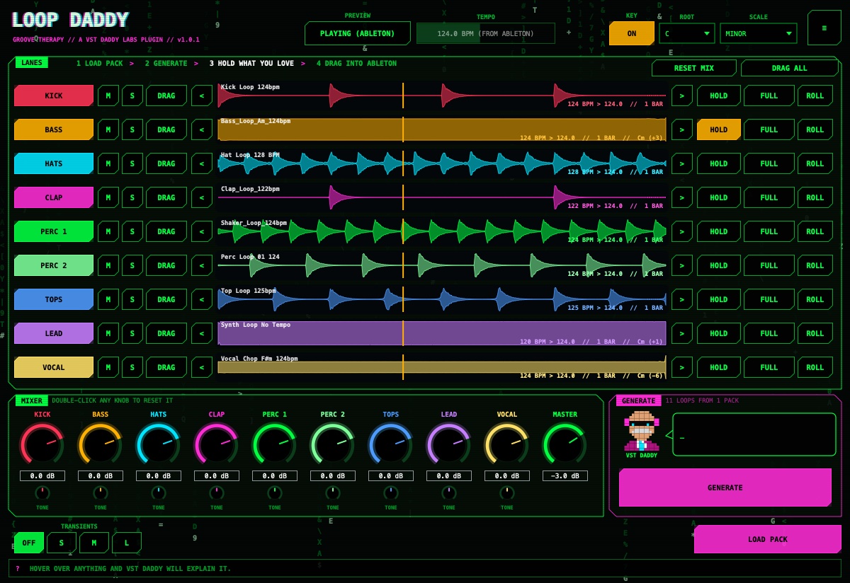Click Playing (Ableton) preview button
This screenshot has width=850, height=583.
tap(358, 33)
